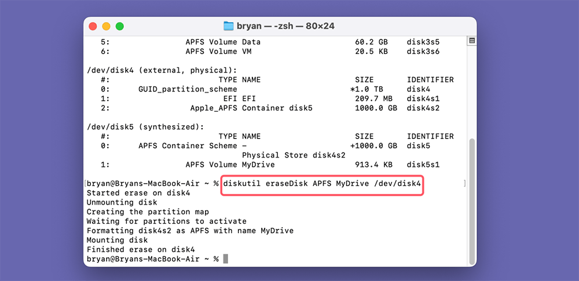Screen dimensions: 579x281
Task: Click the "Creating the partition map" line
Action: tap(148, 211)
